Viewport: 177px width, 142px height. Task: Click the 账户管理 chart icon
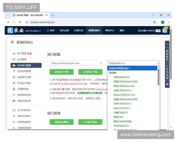click(x=14, y=54)
